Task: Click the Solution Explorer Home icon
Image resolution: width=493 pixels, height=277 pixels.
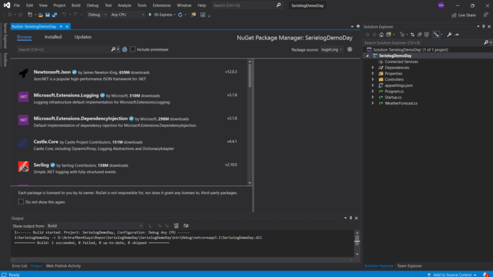Action: pyautogui.click(x=381, y=35)
